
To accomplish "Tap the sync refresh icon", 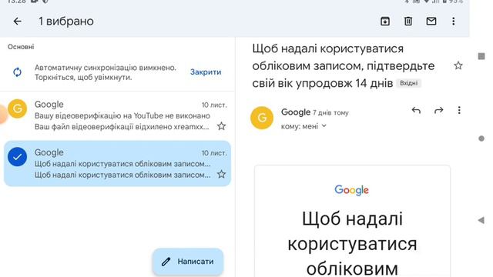I will [x=17, y=72].
